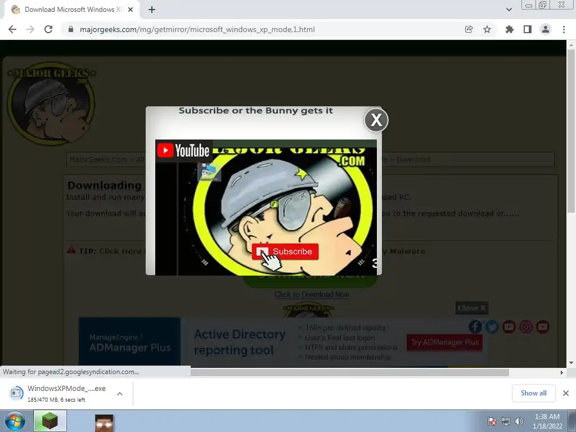
Task: Click the horizontal scrollbar right arrow
Action: click(561, 372)
